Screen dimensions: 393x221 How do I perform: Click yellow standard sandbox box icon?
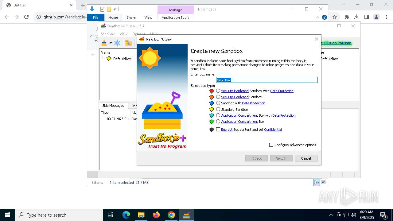point(212,109)
